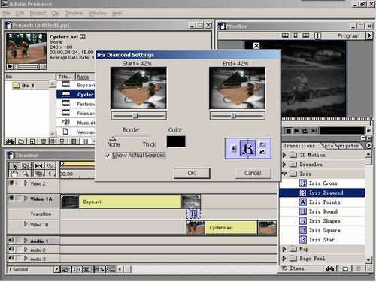
Task: Click the track selector arrow icon in Iris Diamond Settings
Action: (x=233, y=149)
